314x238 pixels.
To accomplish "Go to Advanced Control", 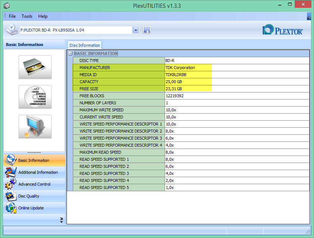I will click(34, 184).
